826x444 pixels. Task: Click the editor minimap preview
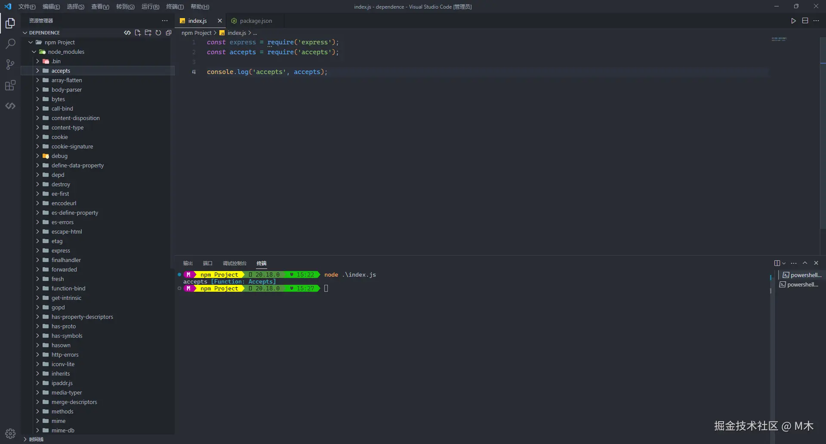click(779, 39)
